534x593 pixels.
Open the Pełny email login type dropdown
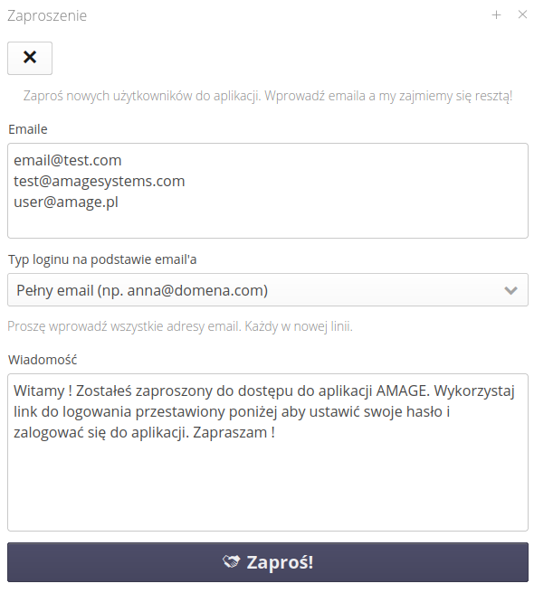[268, 290]
